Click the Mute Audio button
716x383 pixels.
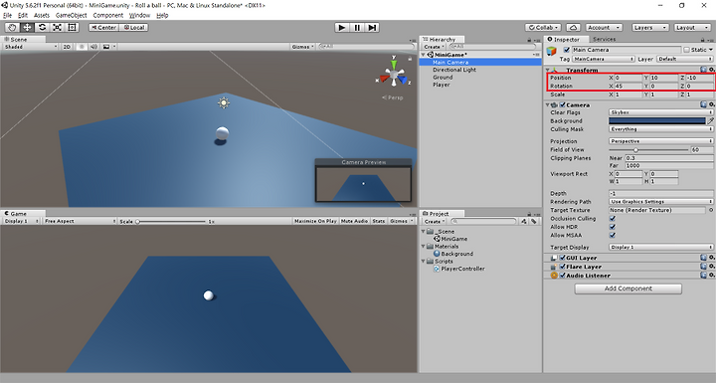click(x=354, y=221)
